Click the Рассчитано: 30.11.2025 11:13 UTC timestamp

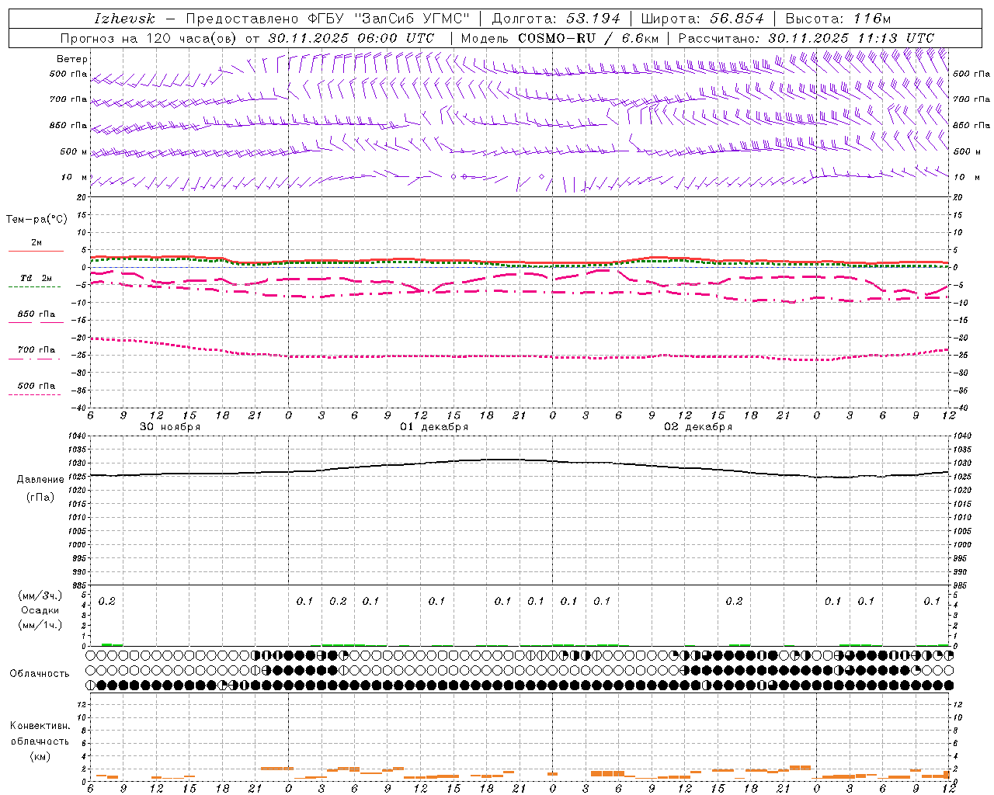[806, 38]
